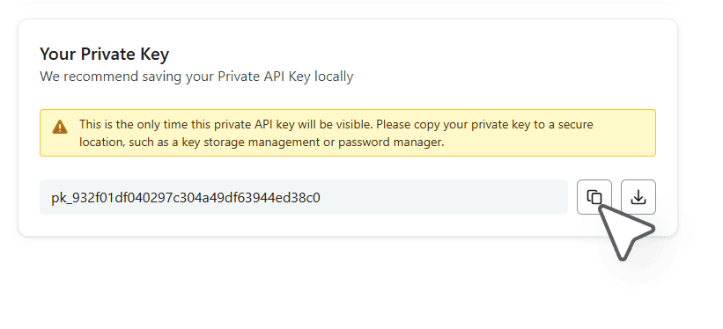Screen dimensions: 723x329
Task: Click empty space right of the key string
Action: (x=443, y=197)
